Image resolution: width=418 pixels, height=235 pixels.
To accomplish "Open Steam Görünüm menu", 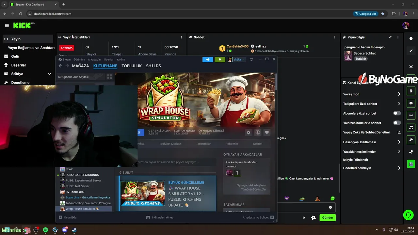I will pos(79,59).
